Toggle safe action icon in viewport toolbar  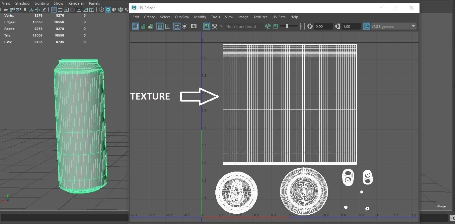[x=85, y=10]
